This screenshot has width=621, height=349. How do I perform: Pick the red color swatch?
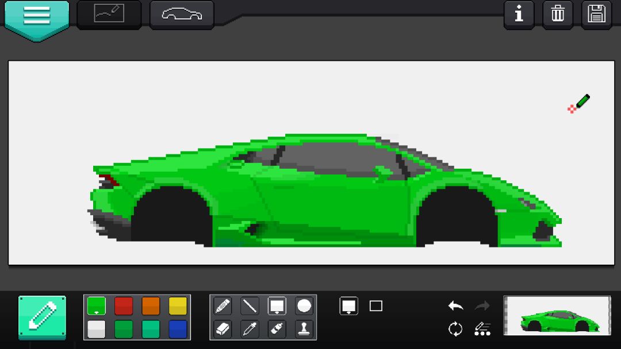[x=124, y=306]
